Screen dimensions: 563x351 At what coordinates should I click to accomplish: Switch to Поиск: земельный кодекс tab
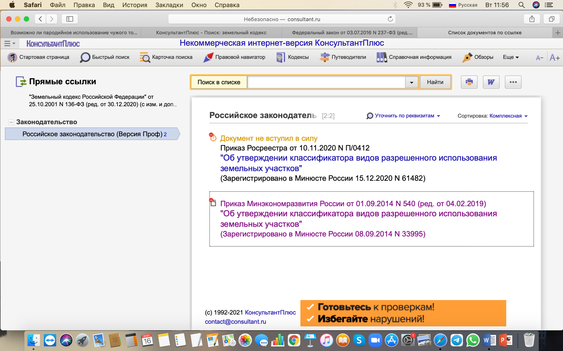point(211,33)
